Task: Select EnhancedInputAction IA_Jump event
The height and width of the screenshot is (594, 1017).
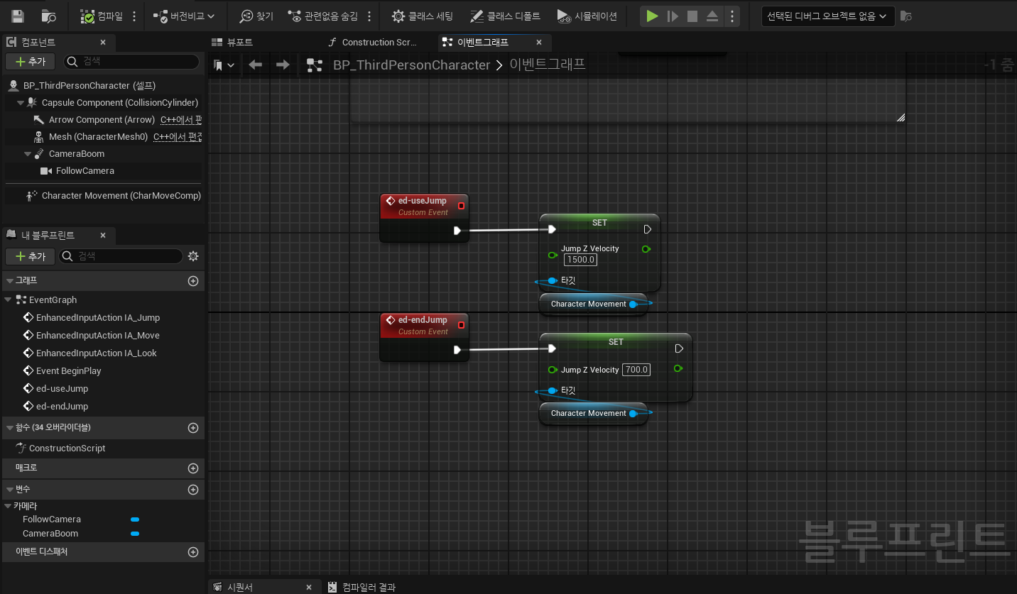Action: pyautogui.click(x=98, y=318)
